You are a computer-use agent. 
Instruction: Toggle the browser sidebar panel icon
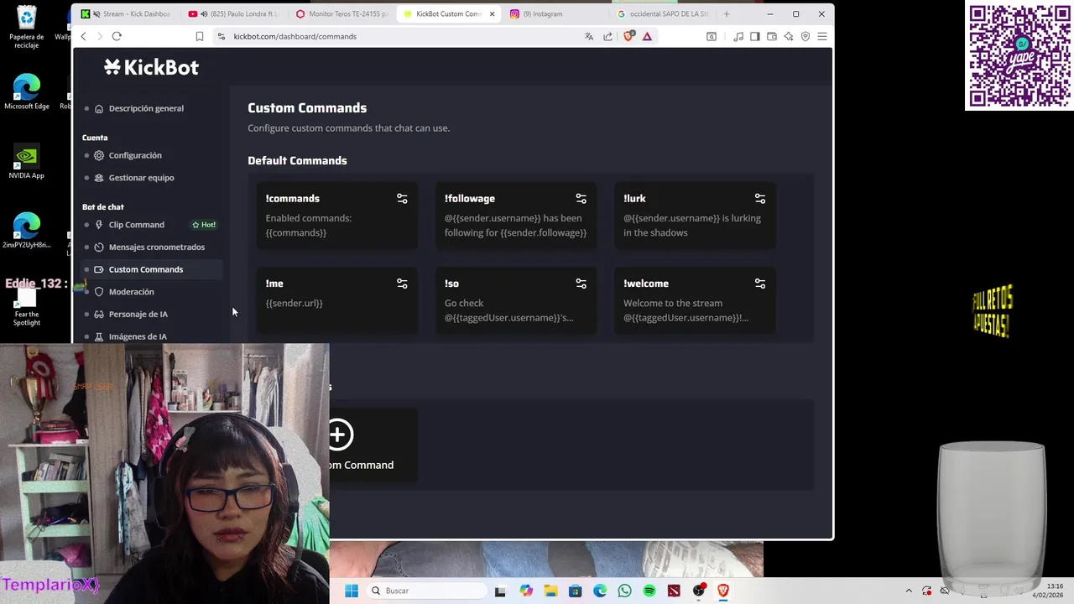click(x=755, y=36)
